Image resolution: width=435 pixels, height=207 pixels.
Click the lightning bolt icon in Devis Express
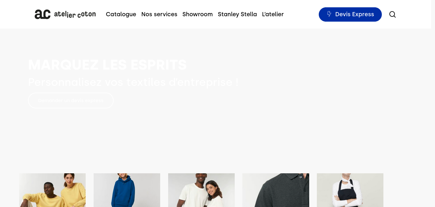pyautogui.click(x=329, y=14)
